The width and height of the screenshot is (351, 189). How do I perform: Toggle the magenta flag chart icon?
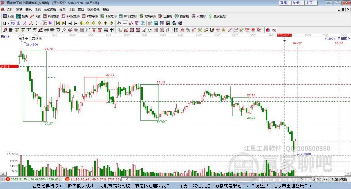tap(51, 23)
